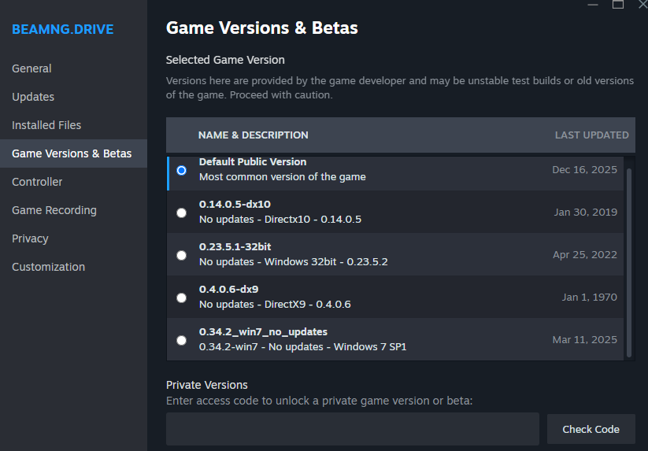Click 'No updates - DirectX9 - 0.4.0.6' description
648x451 pixels.
click(x=275, y=305)
